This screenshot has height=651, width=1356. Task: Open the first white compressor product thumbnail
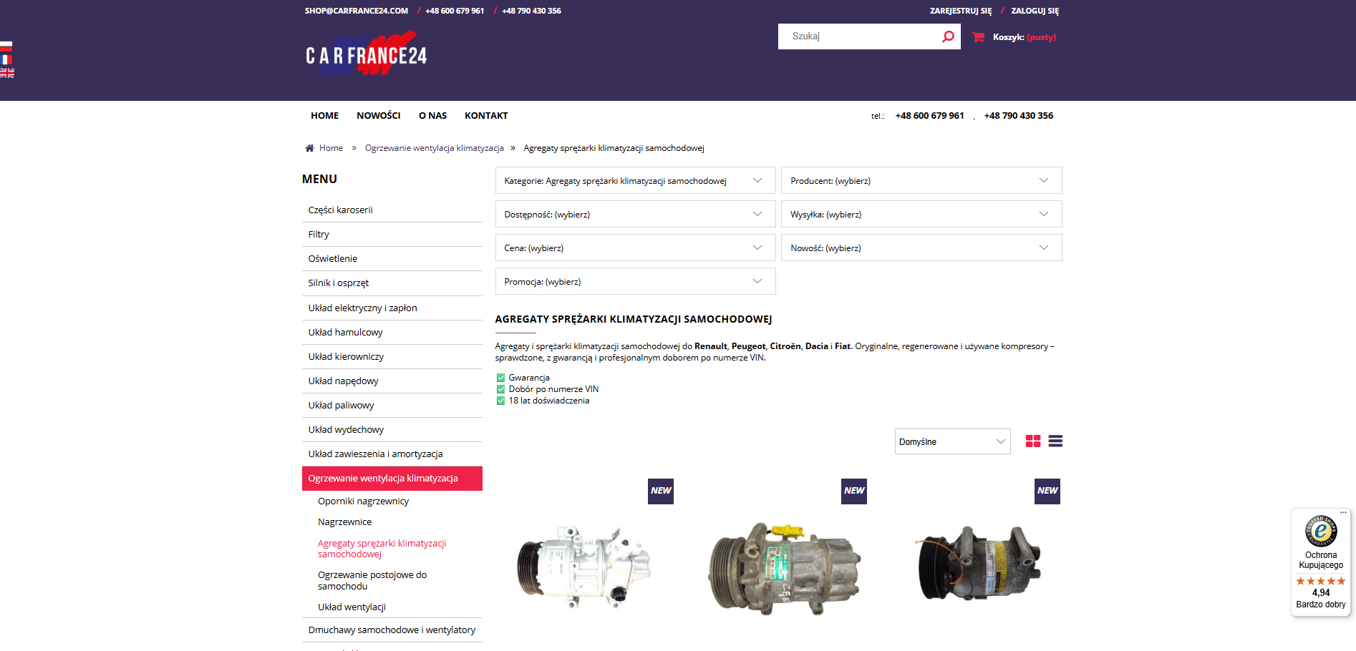point(584,565)
